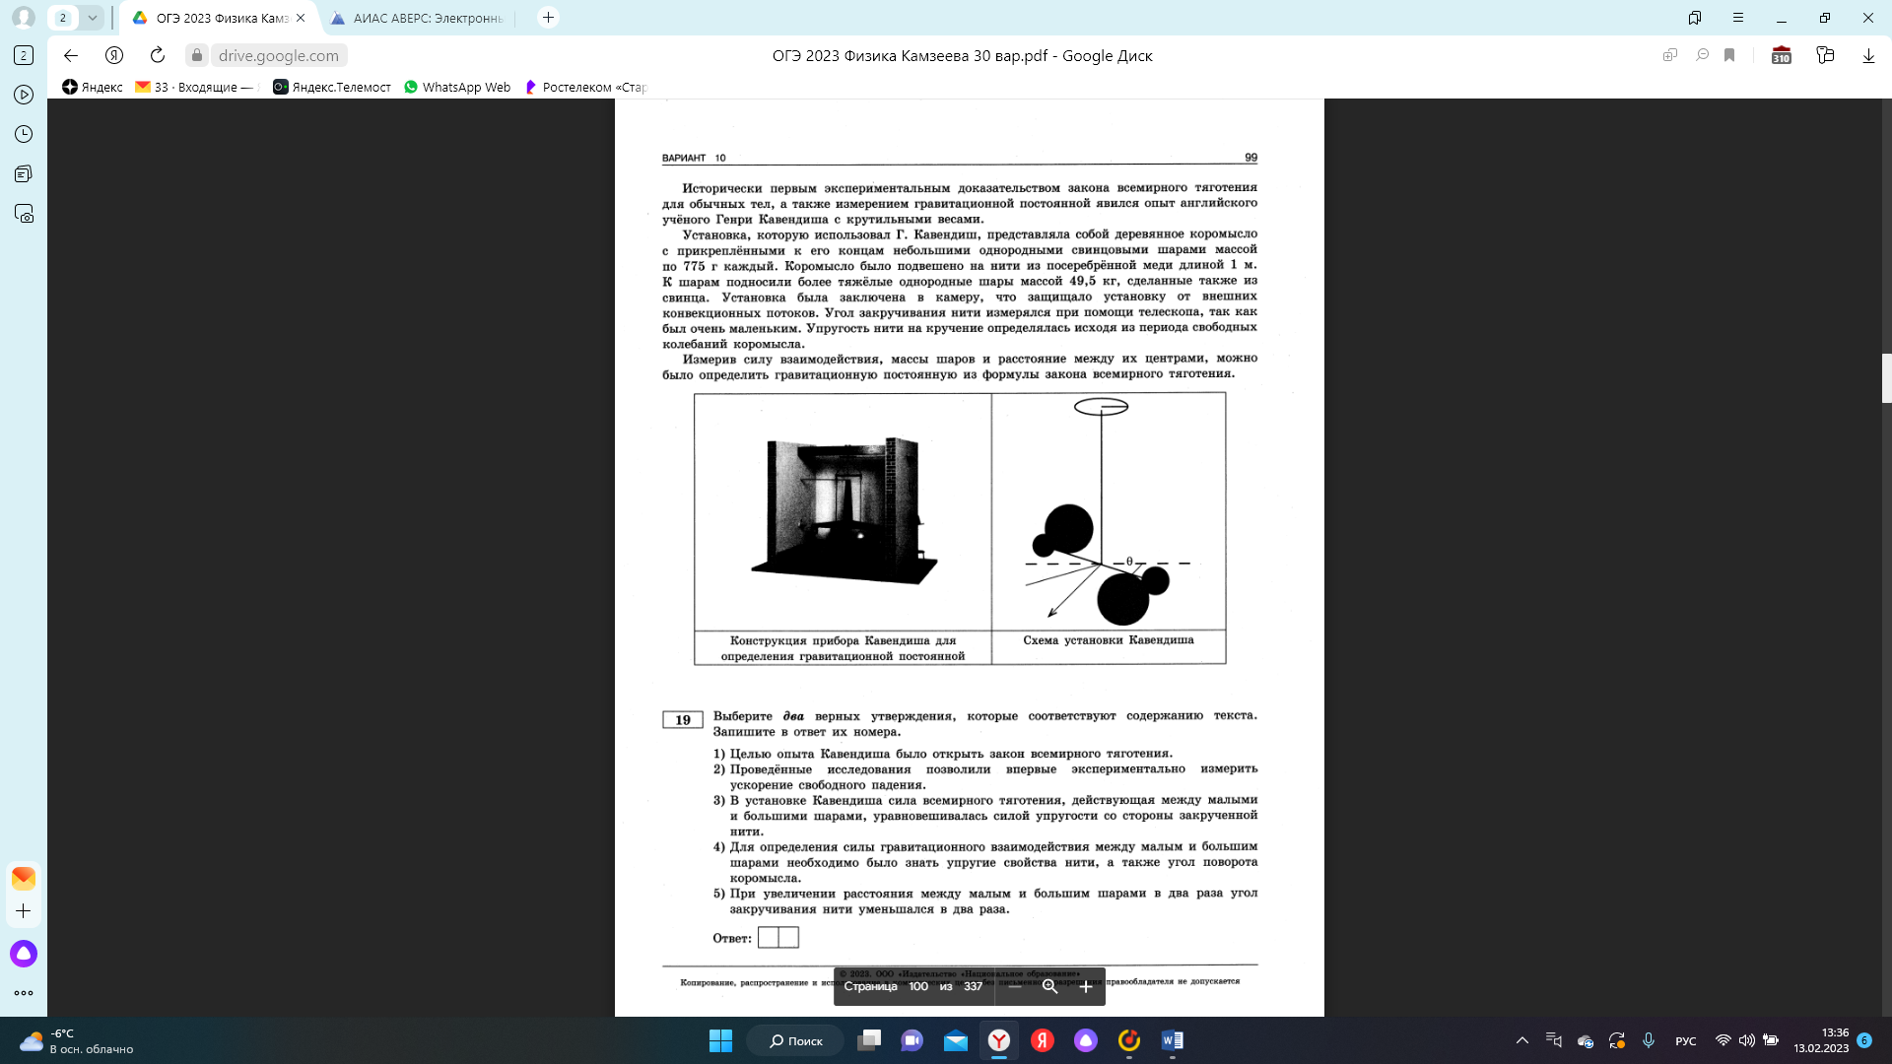Open notification center badge 6
Viewport: 1892px width, 1064px height.
coord(1864,1040)
